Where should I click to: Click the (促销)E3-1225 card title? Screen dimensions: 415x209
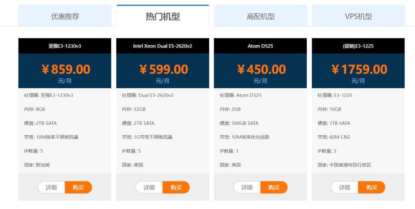point(358,46)
